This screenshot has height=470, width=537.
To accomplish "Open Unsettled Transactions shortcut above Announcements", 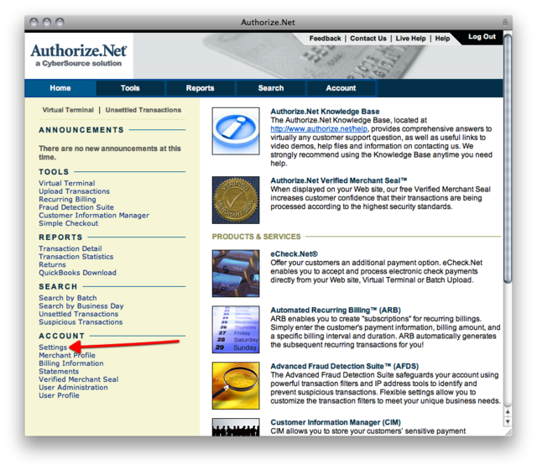I will [x=143, y=110].
